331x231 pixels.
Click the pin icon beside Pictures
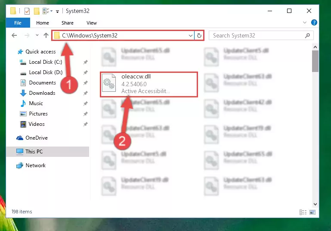click(85, 114)
